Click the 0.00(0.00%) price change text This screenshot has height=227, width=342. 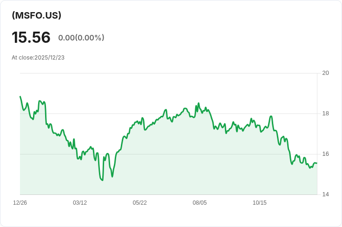pos(81,38)
